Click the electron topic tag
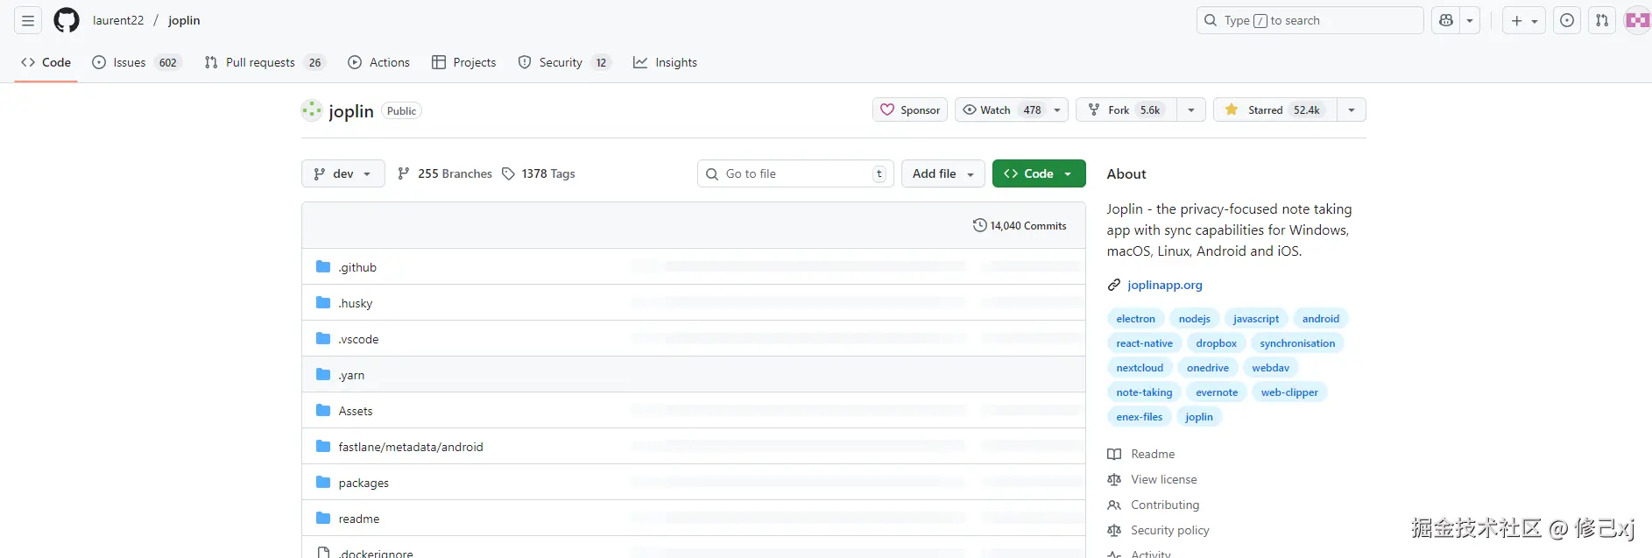This screenshot has height=558, width=1652. click(1135, 319)
